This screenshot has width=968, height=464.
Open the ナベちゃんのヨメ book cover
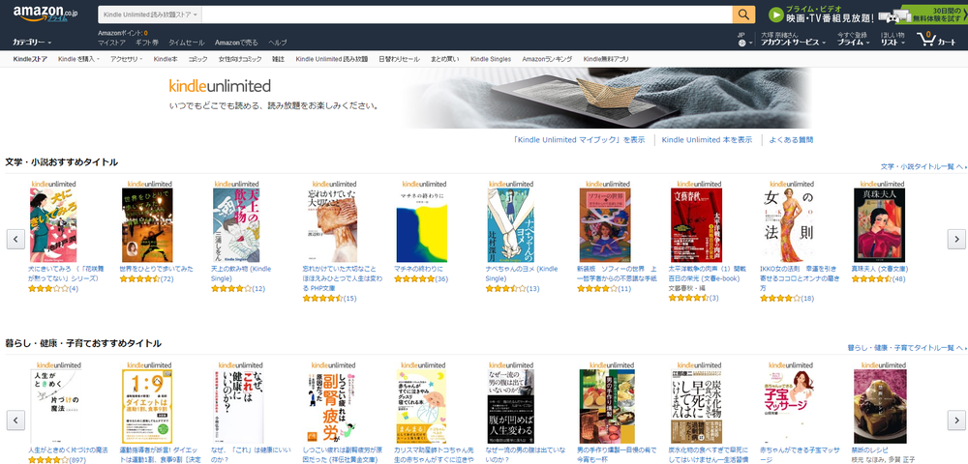pyautogui.click(x=510, y=225)
